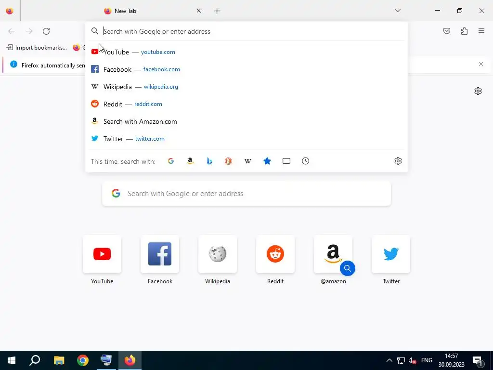493x370 pixels.
Task: Go back with the back arrow
Action: pos(12,31)
